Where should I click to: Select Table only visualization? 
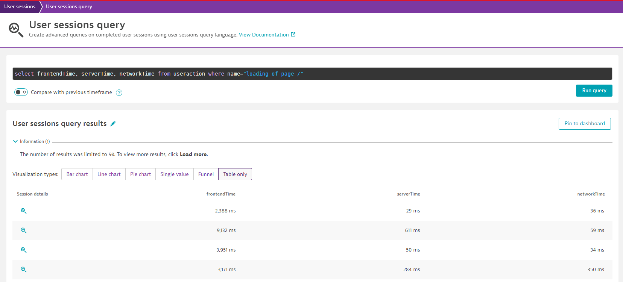pos(235,174)
